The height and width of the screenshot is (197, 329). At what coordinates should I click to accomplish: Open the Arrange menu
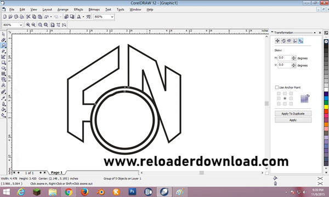[63, 10]
